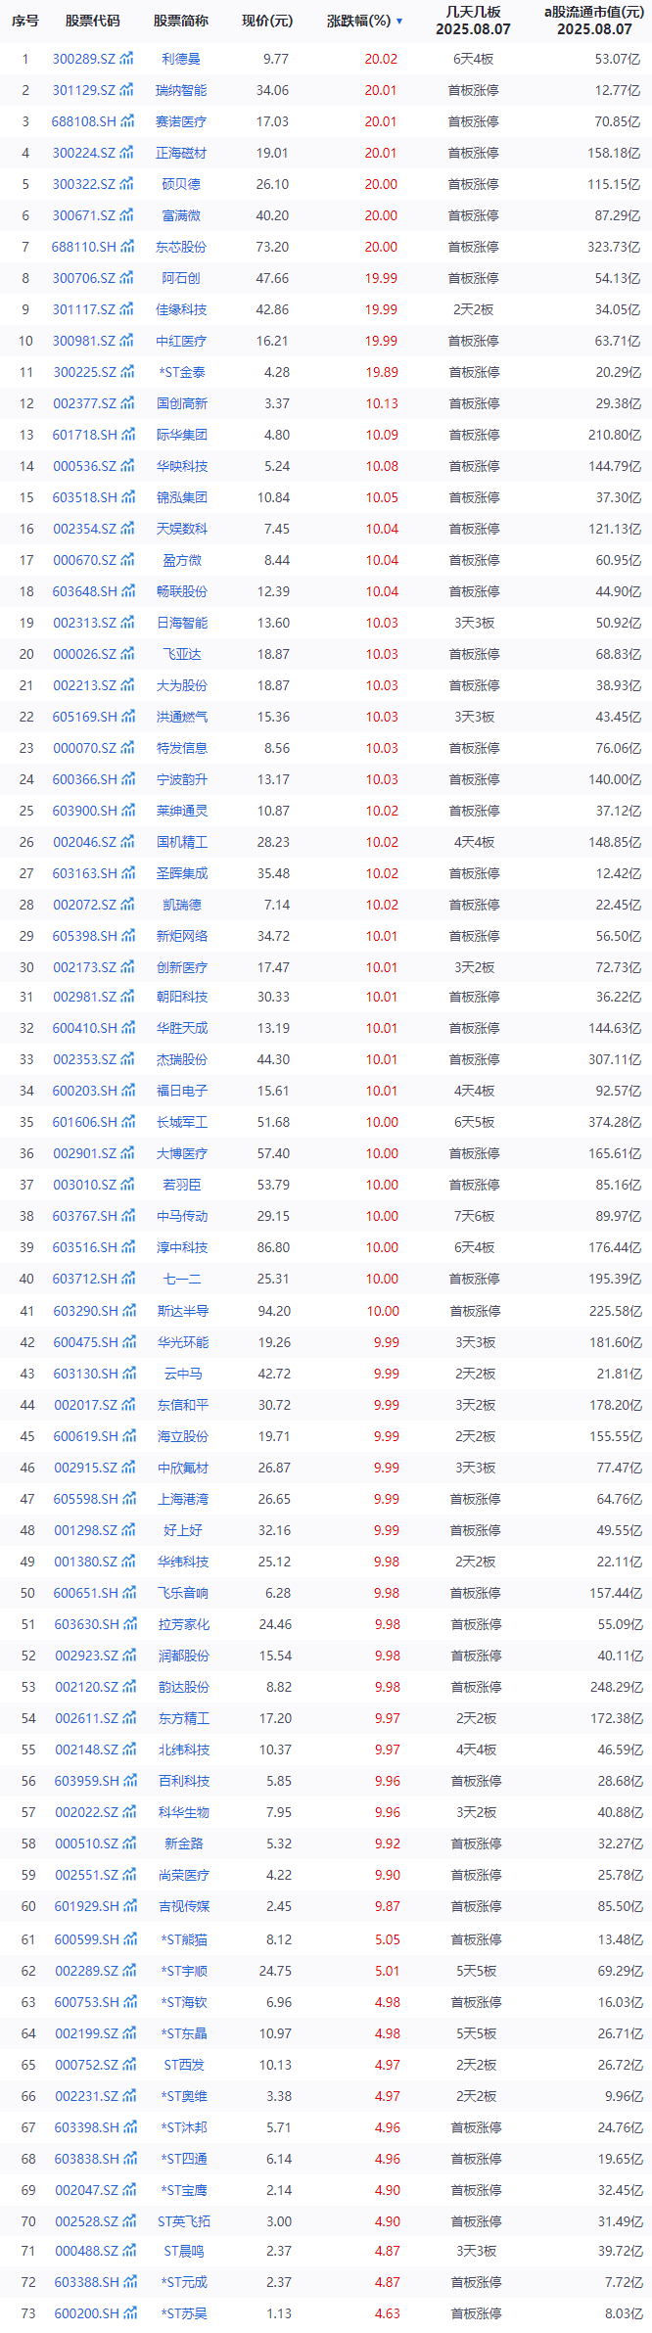Open chart icon next to 688110.SH
The width and height of the screenshot is (652, 2333).
127,247
